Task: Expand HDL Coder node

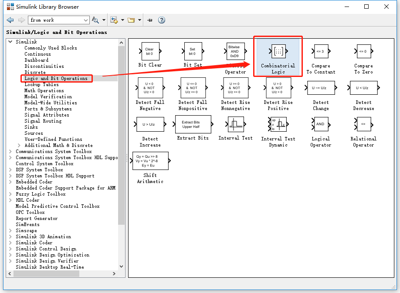Action: [10, 200]
